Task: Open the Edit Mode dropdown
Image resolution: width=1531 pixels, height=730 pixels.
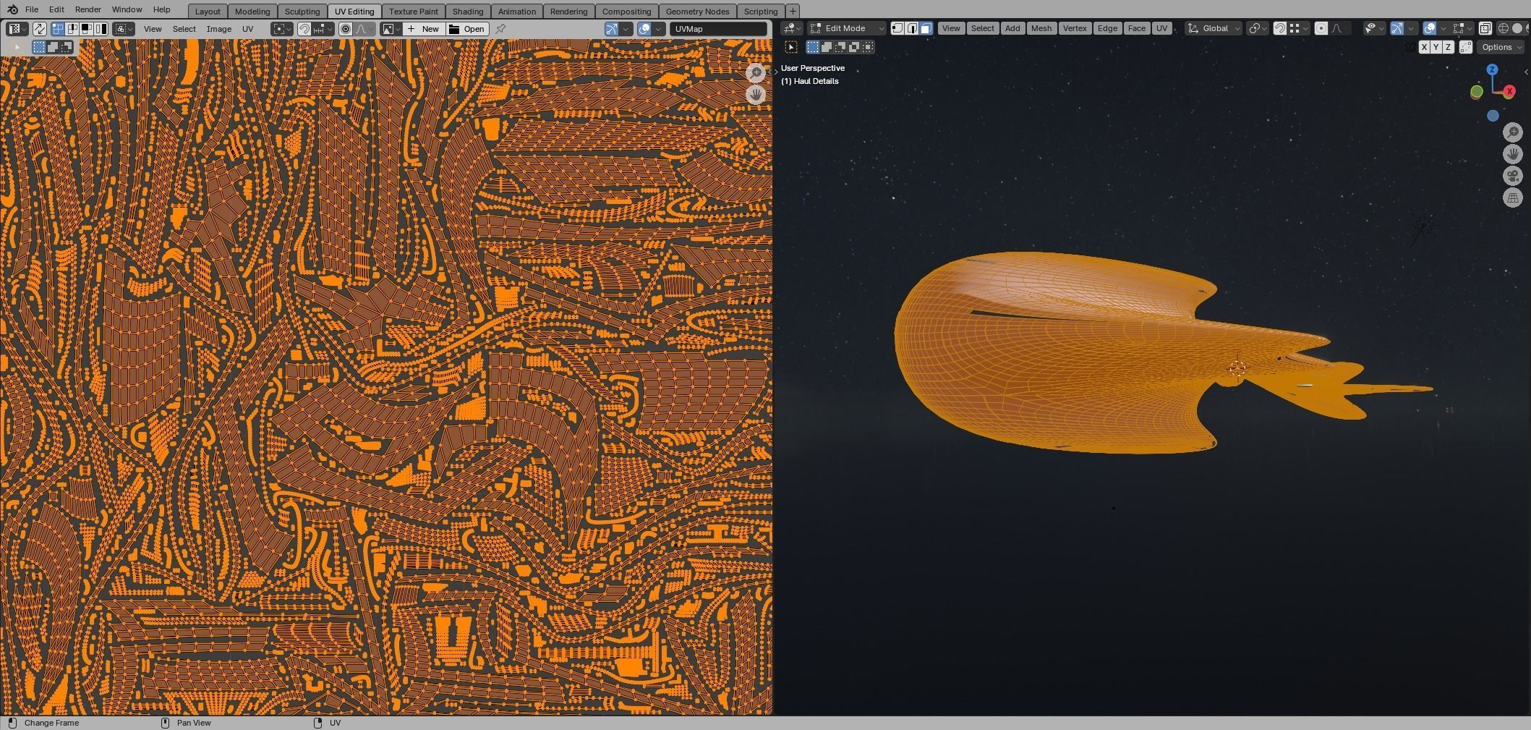Action: coord(847,28)
